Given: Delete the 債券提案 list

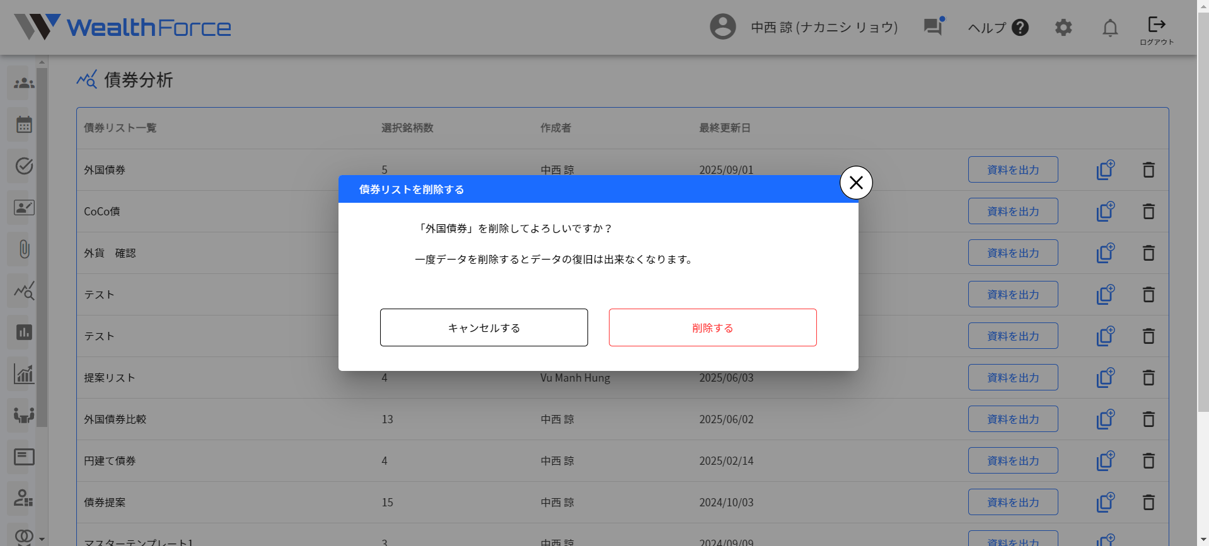Looking at the screenshot, I should 1148,502.
